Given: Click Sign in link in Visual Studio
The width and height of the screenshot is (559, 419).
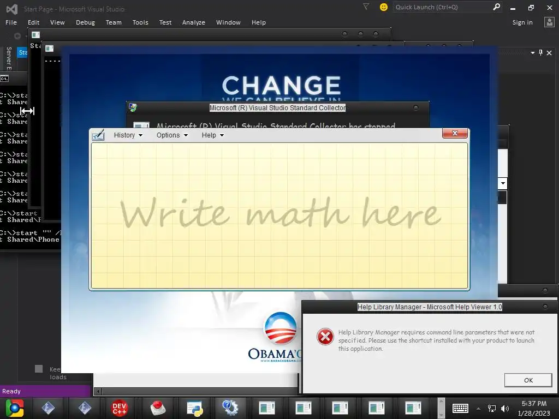Looking at the screenshot, I should pyautogui.click(x=522, y=22).
